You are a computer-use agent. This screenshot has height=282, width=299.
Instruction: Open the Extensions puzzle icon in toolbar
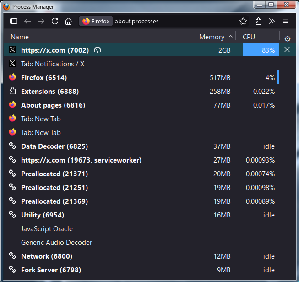(x=258, y=21)
